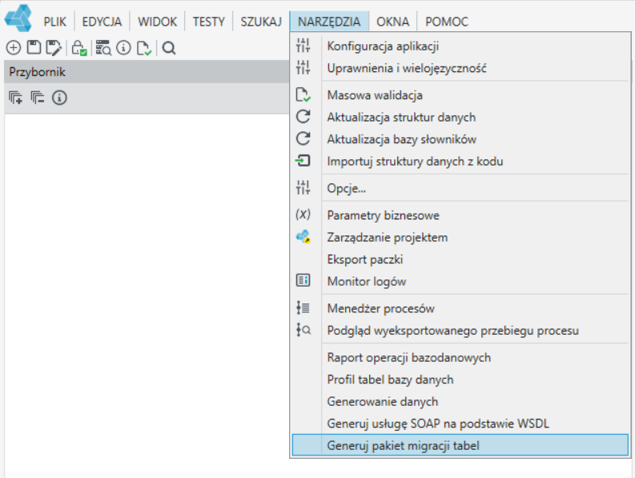Click the Przybornik info icon
The height and width of the screenshot is (478, 635).
(59, 98)
